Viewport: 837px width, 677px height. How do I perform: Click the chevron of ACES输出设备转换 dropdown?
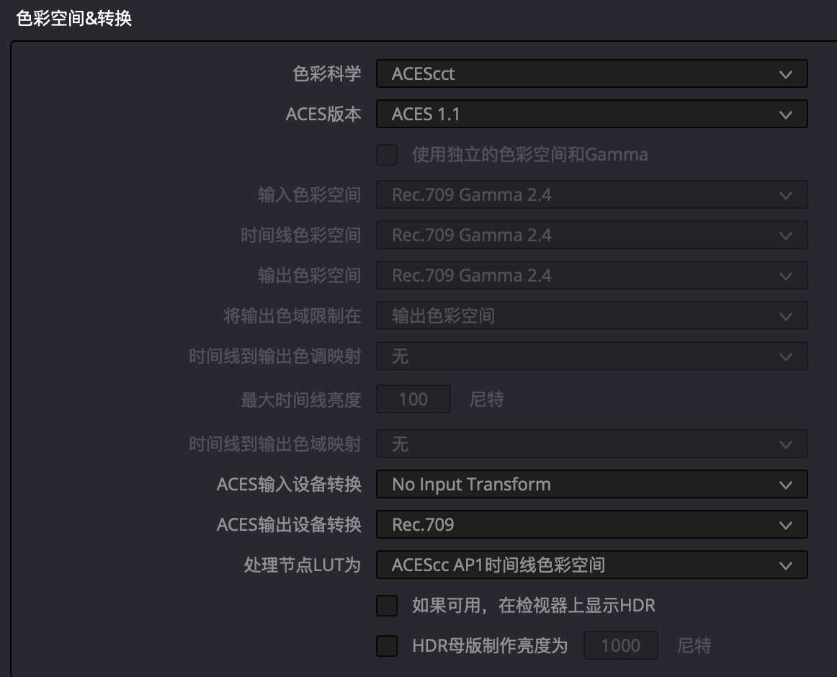click(x=786, y=525)
